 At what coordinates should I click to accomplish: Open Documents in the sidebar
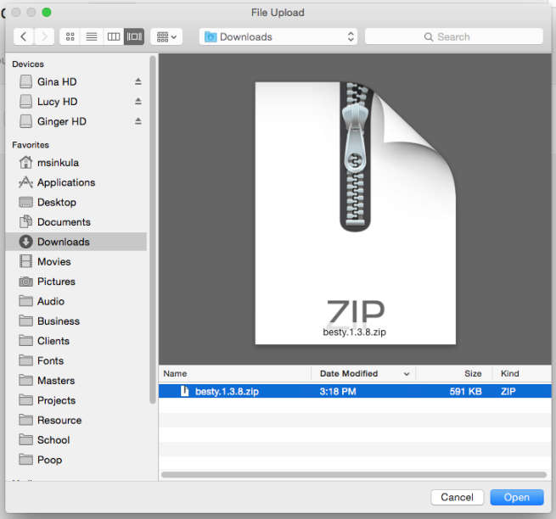(76, 222)
